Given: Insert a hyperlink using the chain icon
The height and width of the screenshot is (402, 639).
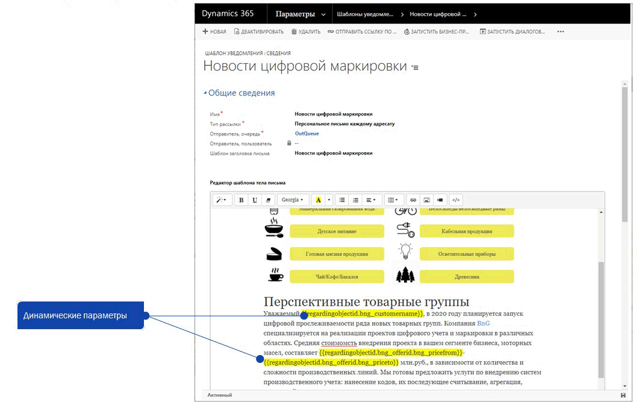Looking at the screenshot, I should coord(413,199).
